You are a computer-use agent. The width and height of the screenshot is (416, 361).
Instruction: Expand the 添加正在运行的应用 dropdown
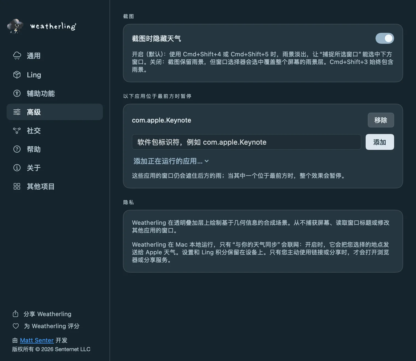[171, 161]
